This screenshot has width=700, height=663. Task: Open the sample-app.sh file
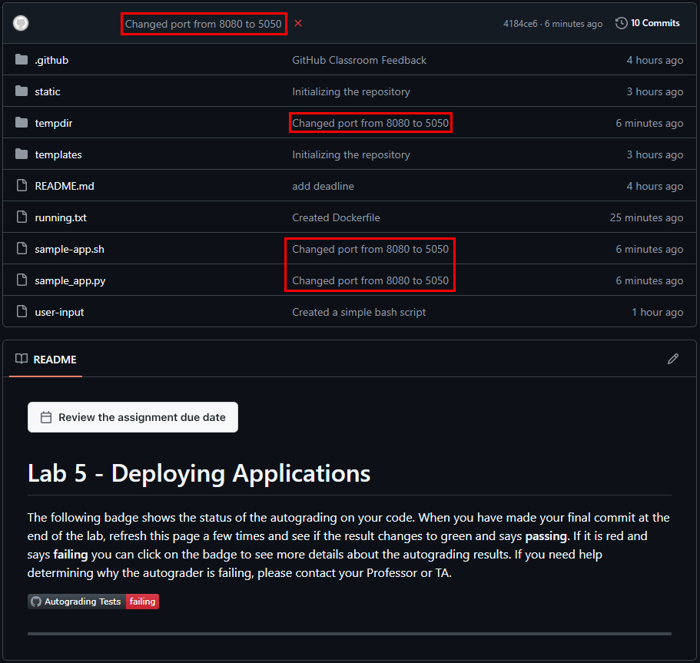click(x=69, y=249)
